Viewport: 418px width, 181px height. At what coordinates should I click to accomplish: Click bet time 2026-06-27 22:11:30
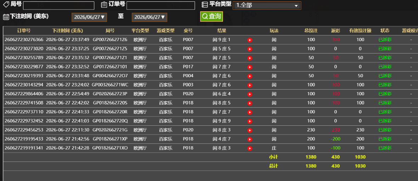tap(68, 130)
